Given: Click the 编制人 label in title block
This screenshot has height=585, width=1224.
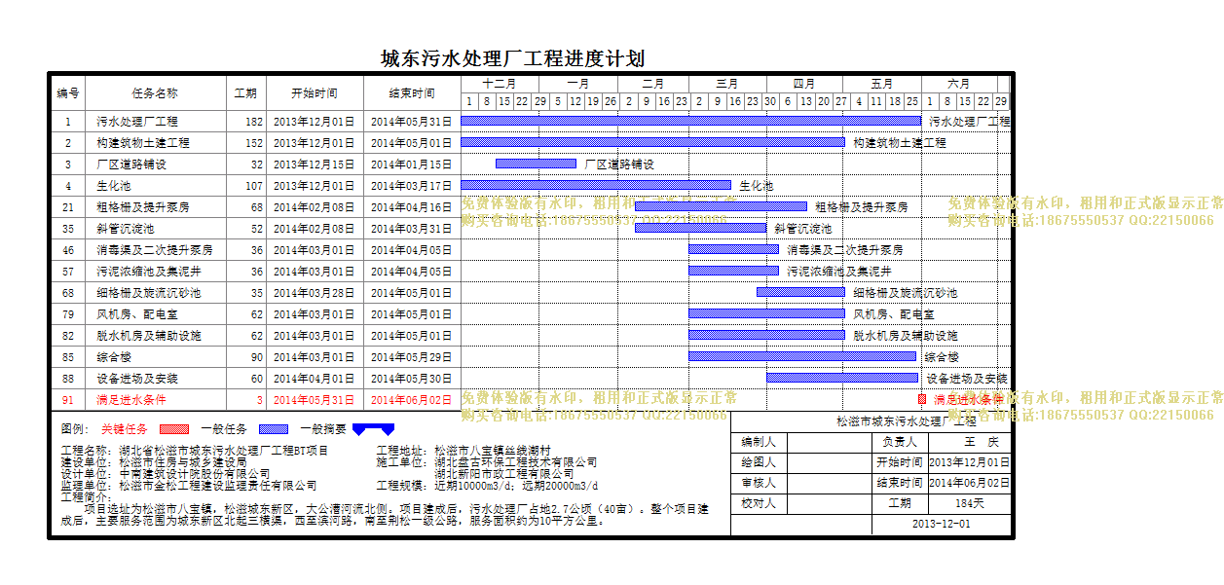Looking at the screenshot, I should tap(759, 442).
